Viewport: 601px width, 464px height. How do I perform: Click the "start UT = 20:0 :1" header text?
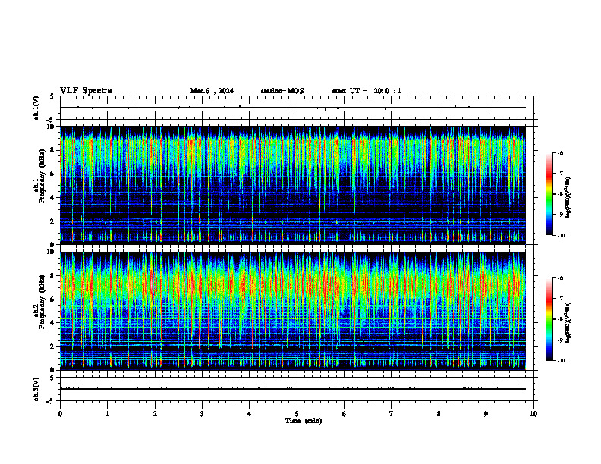pos(367,91)
